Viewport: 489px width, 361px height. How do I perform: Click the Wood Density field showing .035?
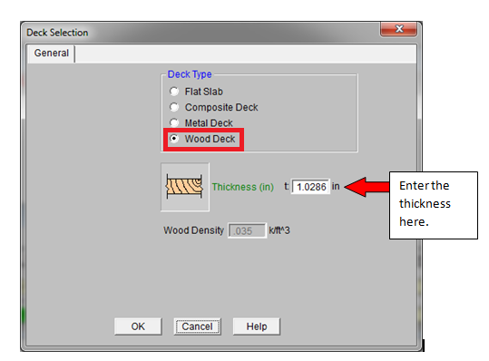[x=247, y=230]
